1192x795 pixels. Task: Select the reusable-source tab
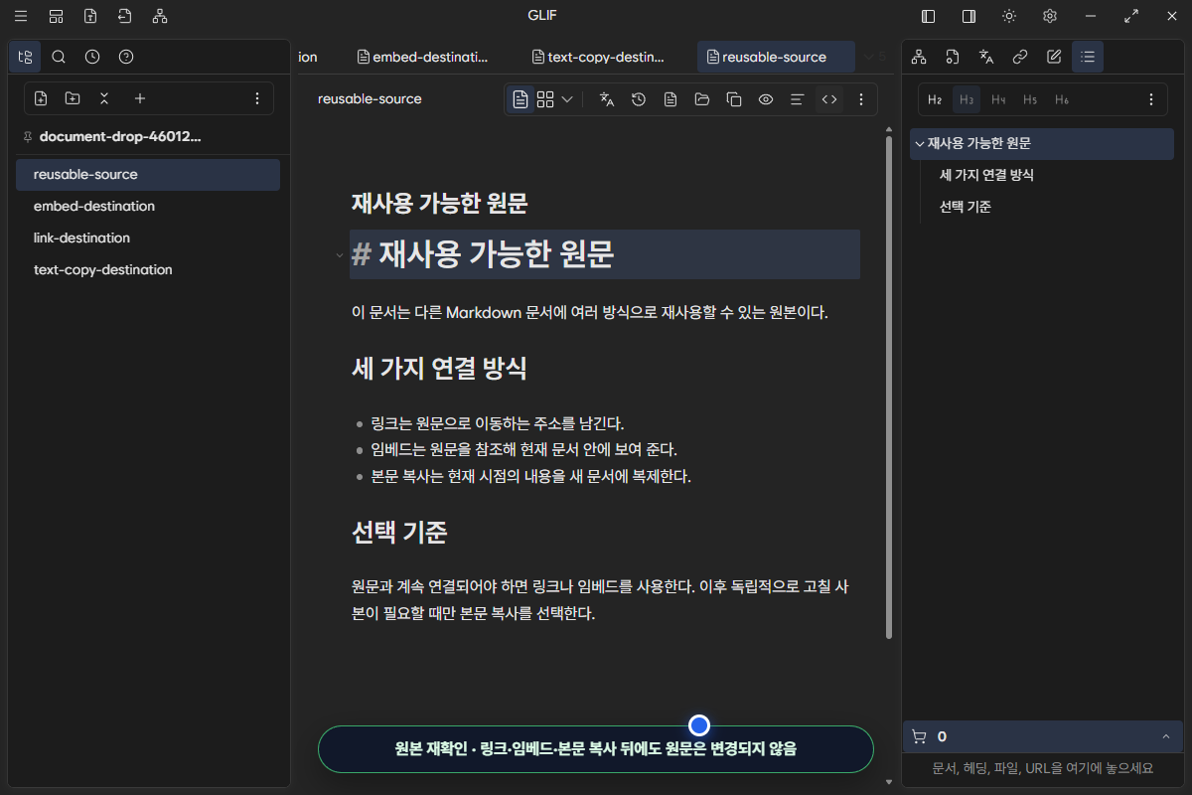[x=776, y=57]
